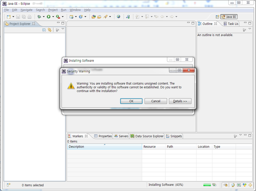Open the Debug dropdown arrow
Image resolution: width=256 pixels, height=191 pixels.
click(44, 17)
